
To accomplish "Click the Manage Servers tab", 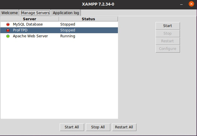I will click(35, 13).
